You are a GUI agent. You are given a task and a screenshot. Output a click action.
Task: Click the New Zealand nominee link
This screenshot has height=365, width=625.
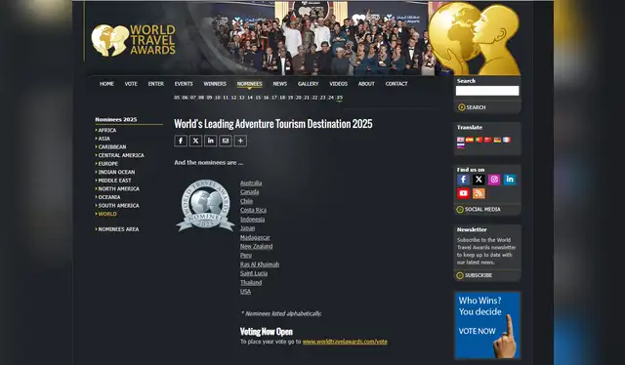(256, 246)
